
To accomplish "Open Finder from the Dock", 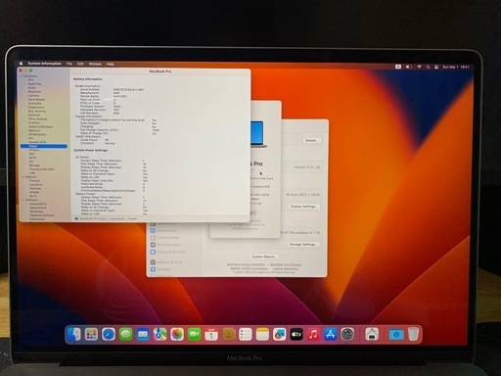I will 74,334.
